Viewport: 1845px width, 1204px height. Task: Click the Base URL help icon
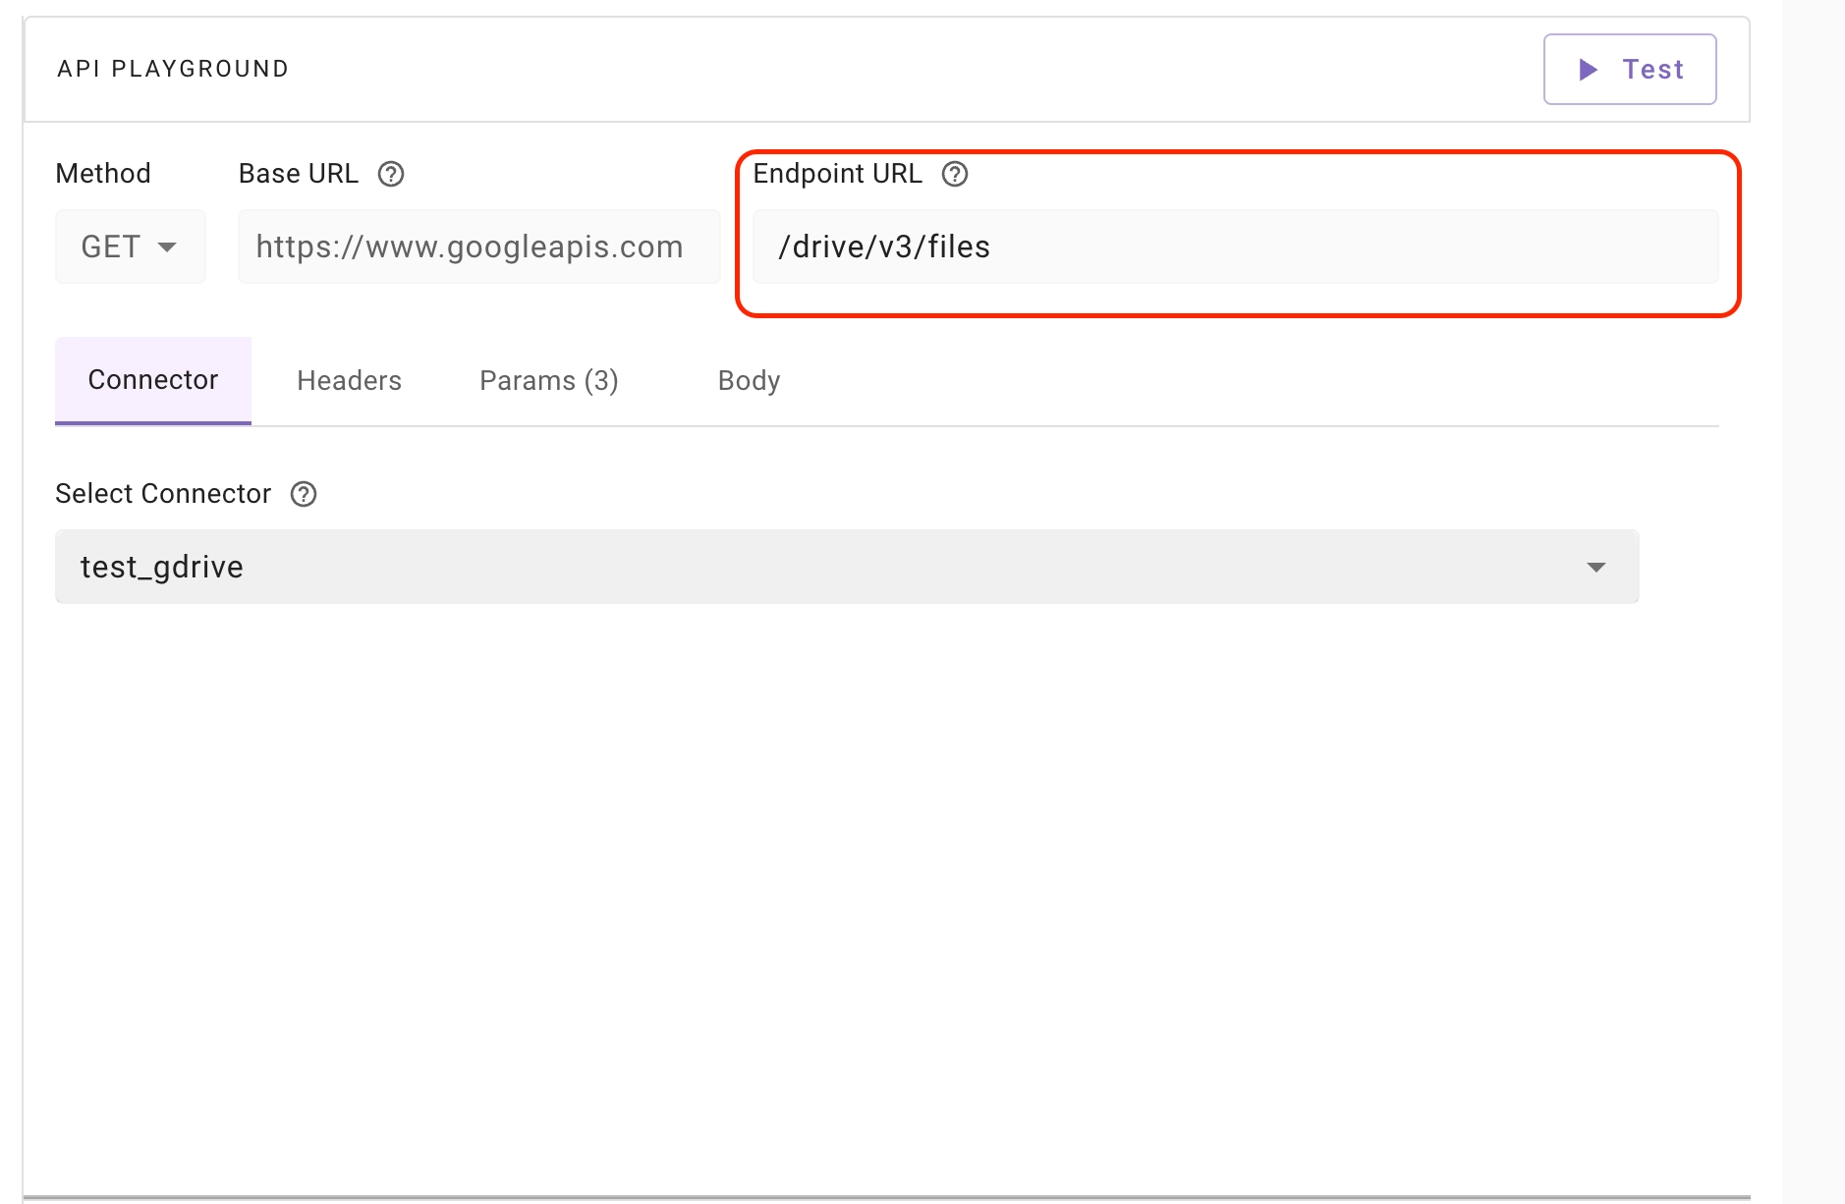(391, 174)
